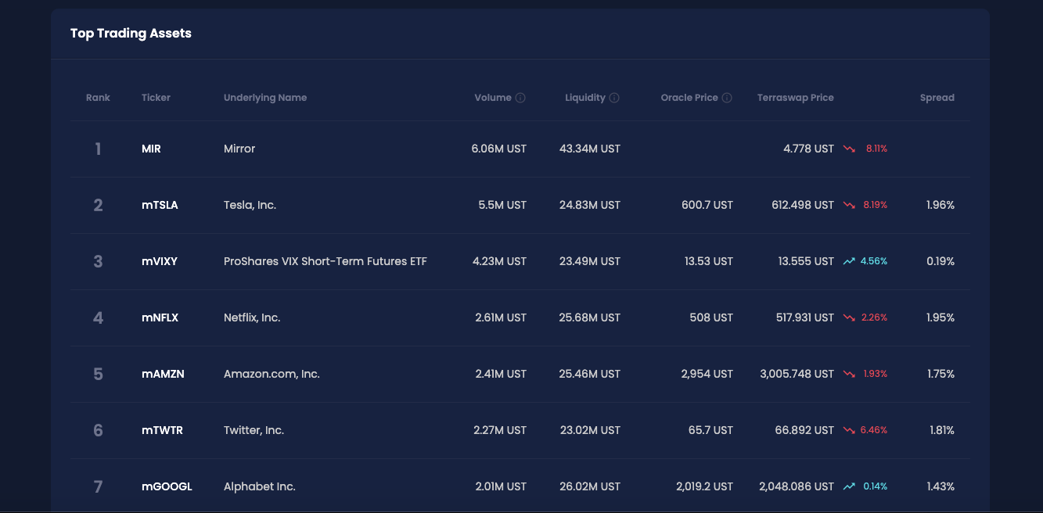
Task: Click the mAMZN downward trend arrow icon
Action: pos(849,374)
